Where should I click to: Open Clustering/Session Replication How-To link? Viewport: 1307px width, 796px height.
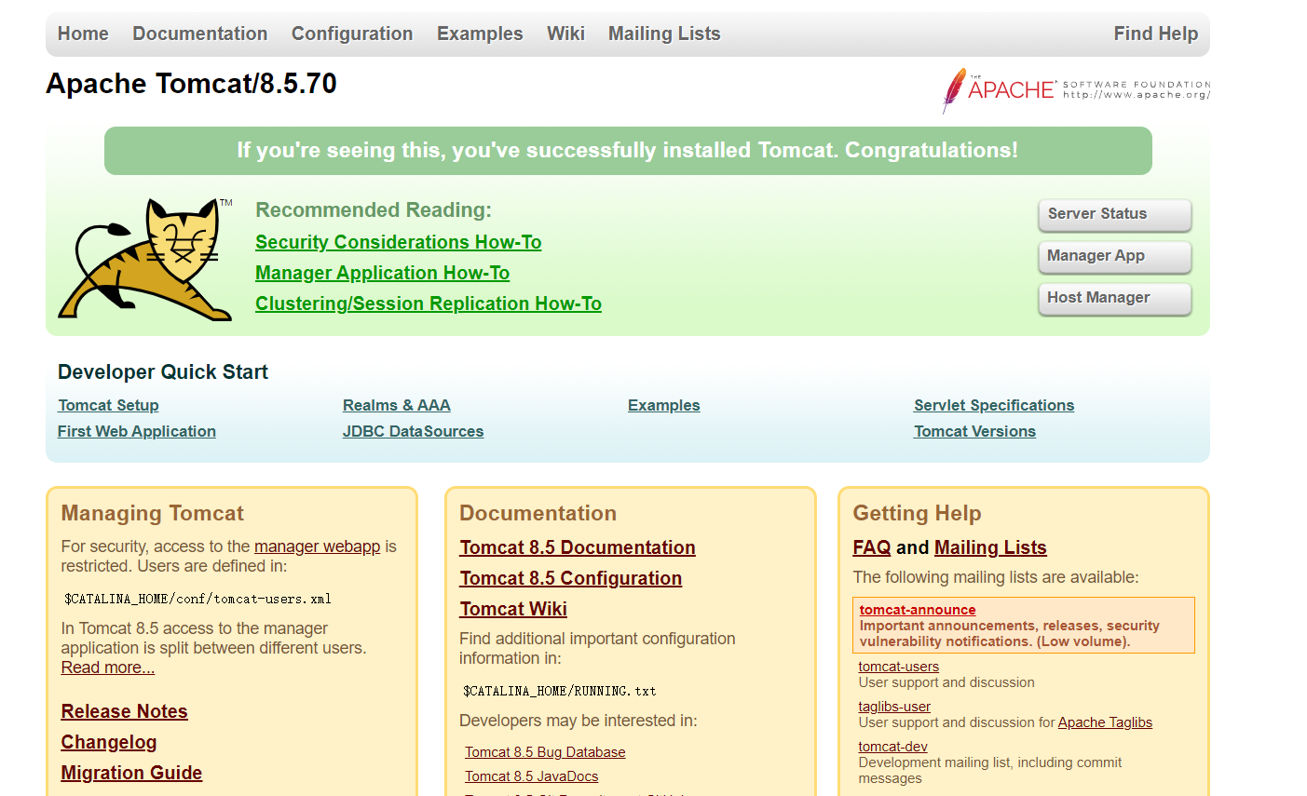click(x=429, y=304)
